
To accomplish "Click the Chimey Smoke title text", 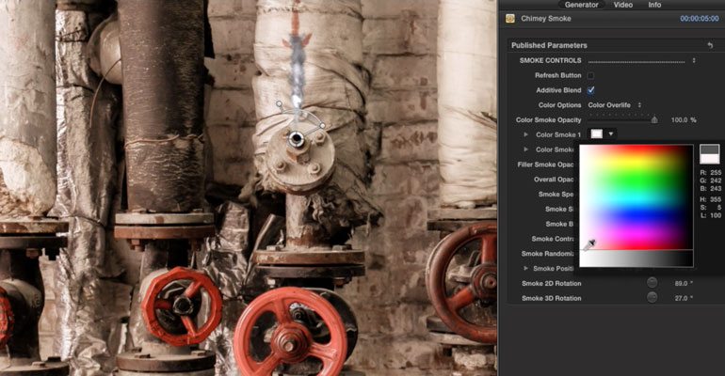I will (545, 19).
